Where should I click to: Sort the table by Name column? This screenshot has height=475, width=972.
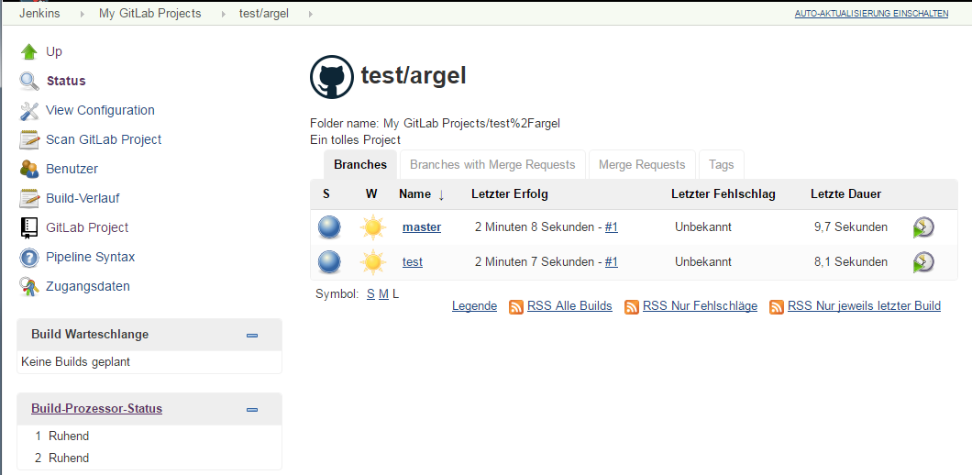tap(422, 194)
